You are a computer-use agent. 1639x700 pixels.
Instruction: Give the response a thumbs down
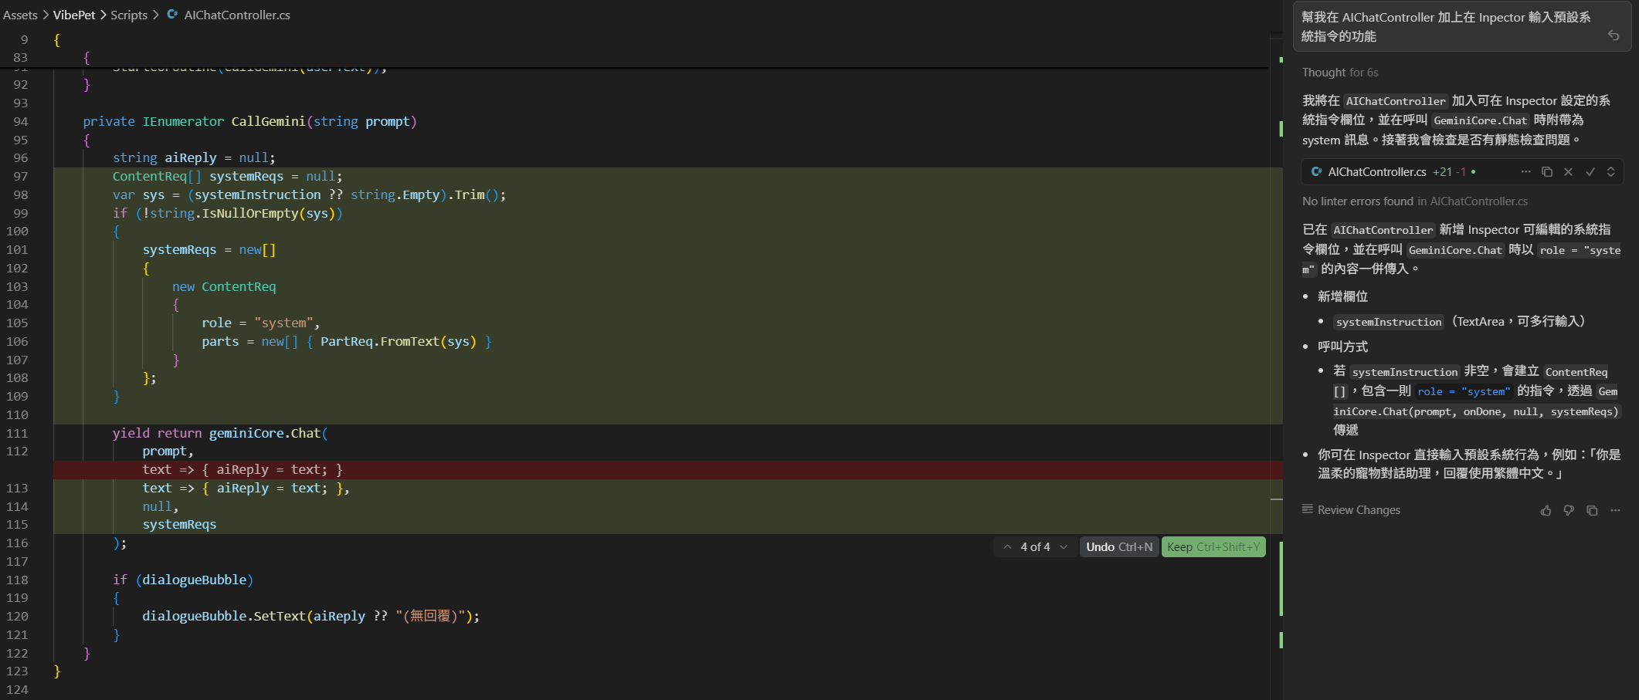coord(1569,510)
